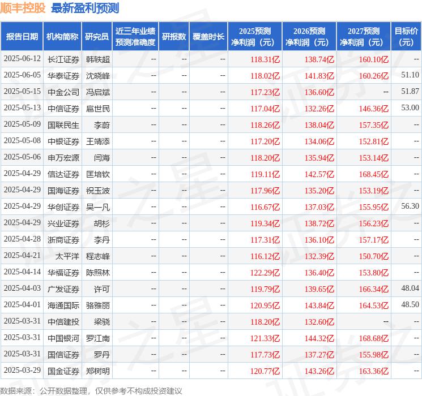Select 海通国际 institution cell
Image resolution: width=422 pixels, height=396 pixels.
63,305
